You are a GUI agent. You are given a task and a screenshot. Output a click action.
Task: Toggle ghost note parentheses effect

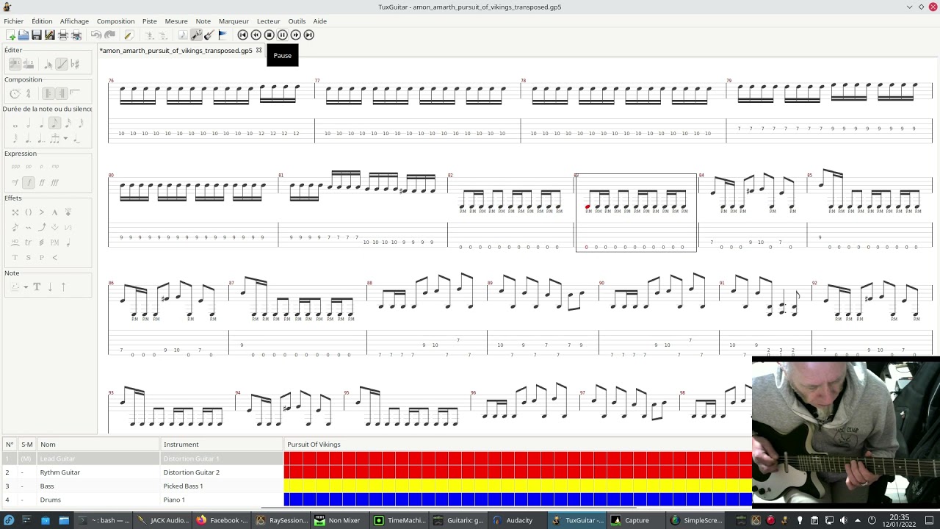click(28, 212)
